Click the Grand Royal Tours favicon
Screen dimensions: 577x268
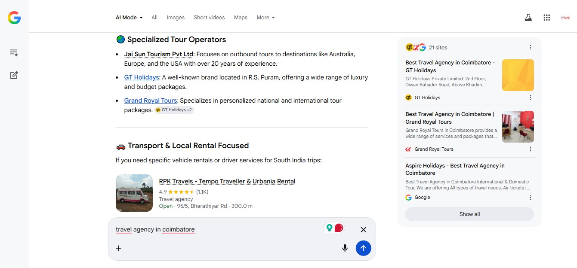(x=409, y=149)
